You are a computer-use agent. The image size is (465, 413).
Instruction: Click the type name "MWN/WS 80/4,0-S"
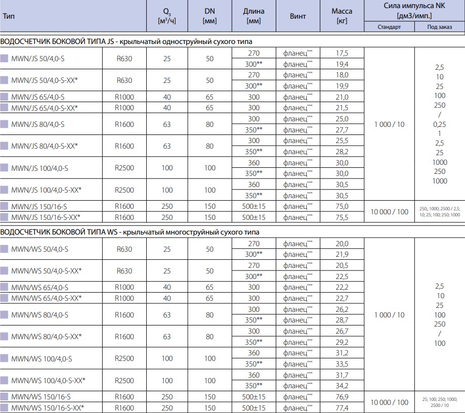pos(39,314)
